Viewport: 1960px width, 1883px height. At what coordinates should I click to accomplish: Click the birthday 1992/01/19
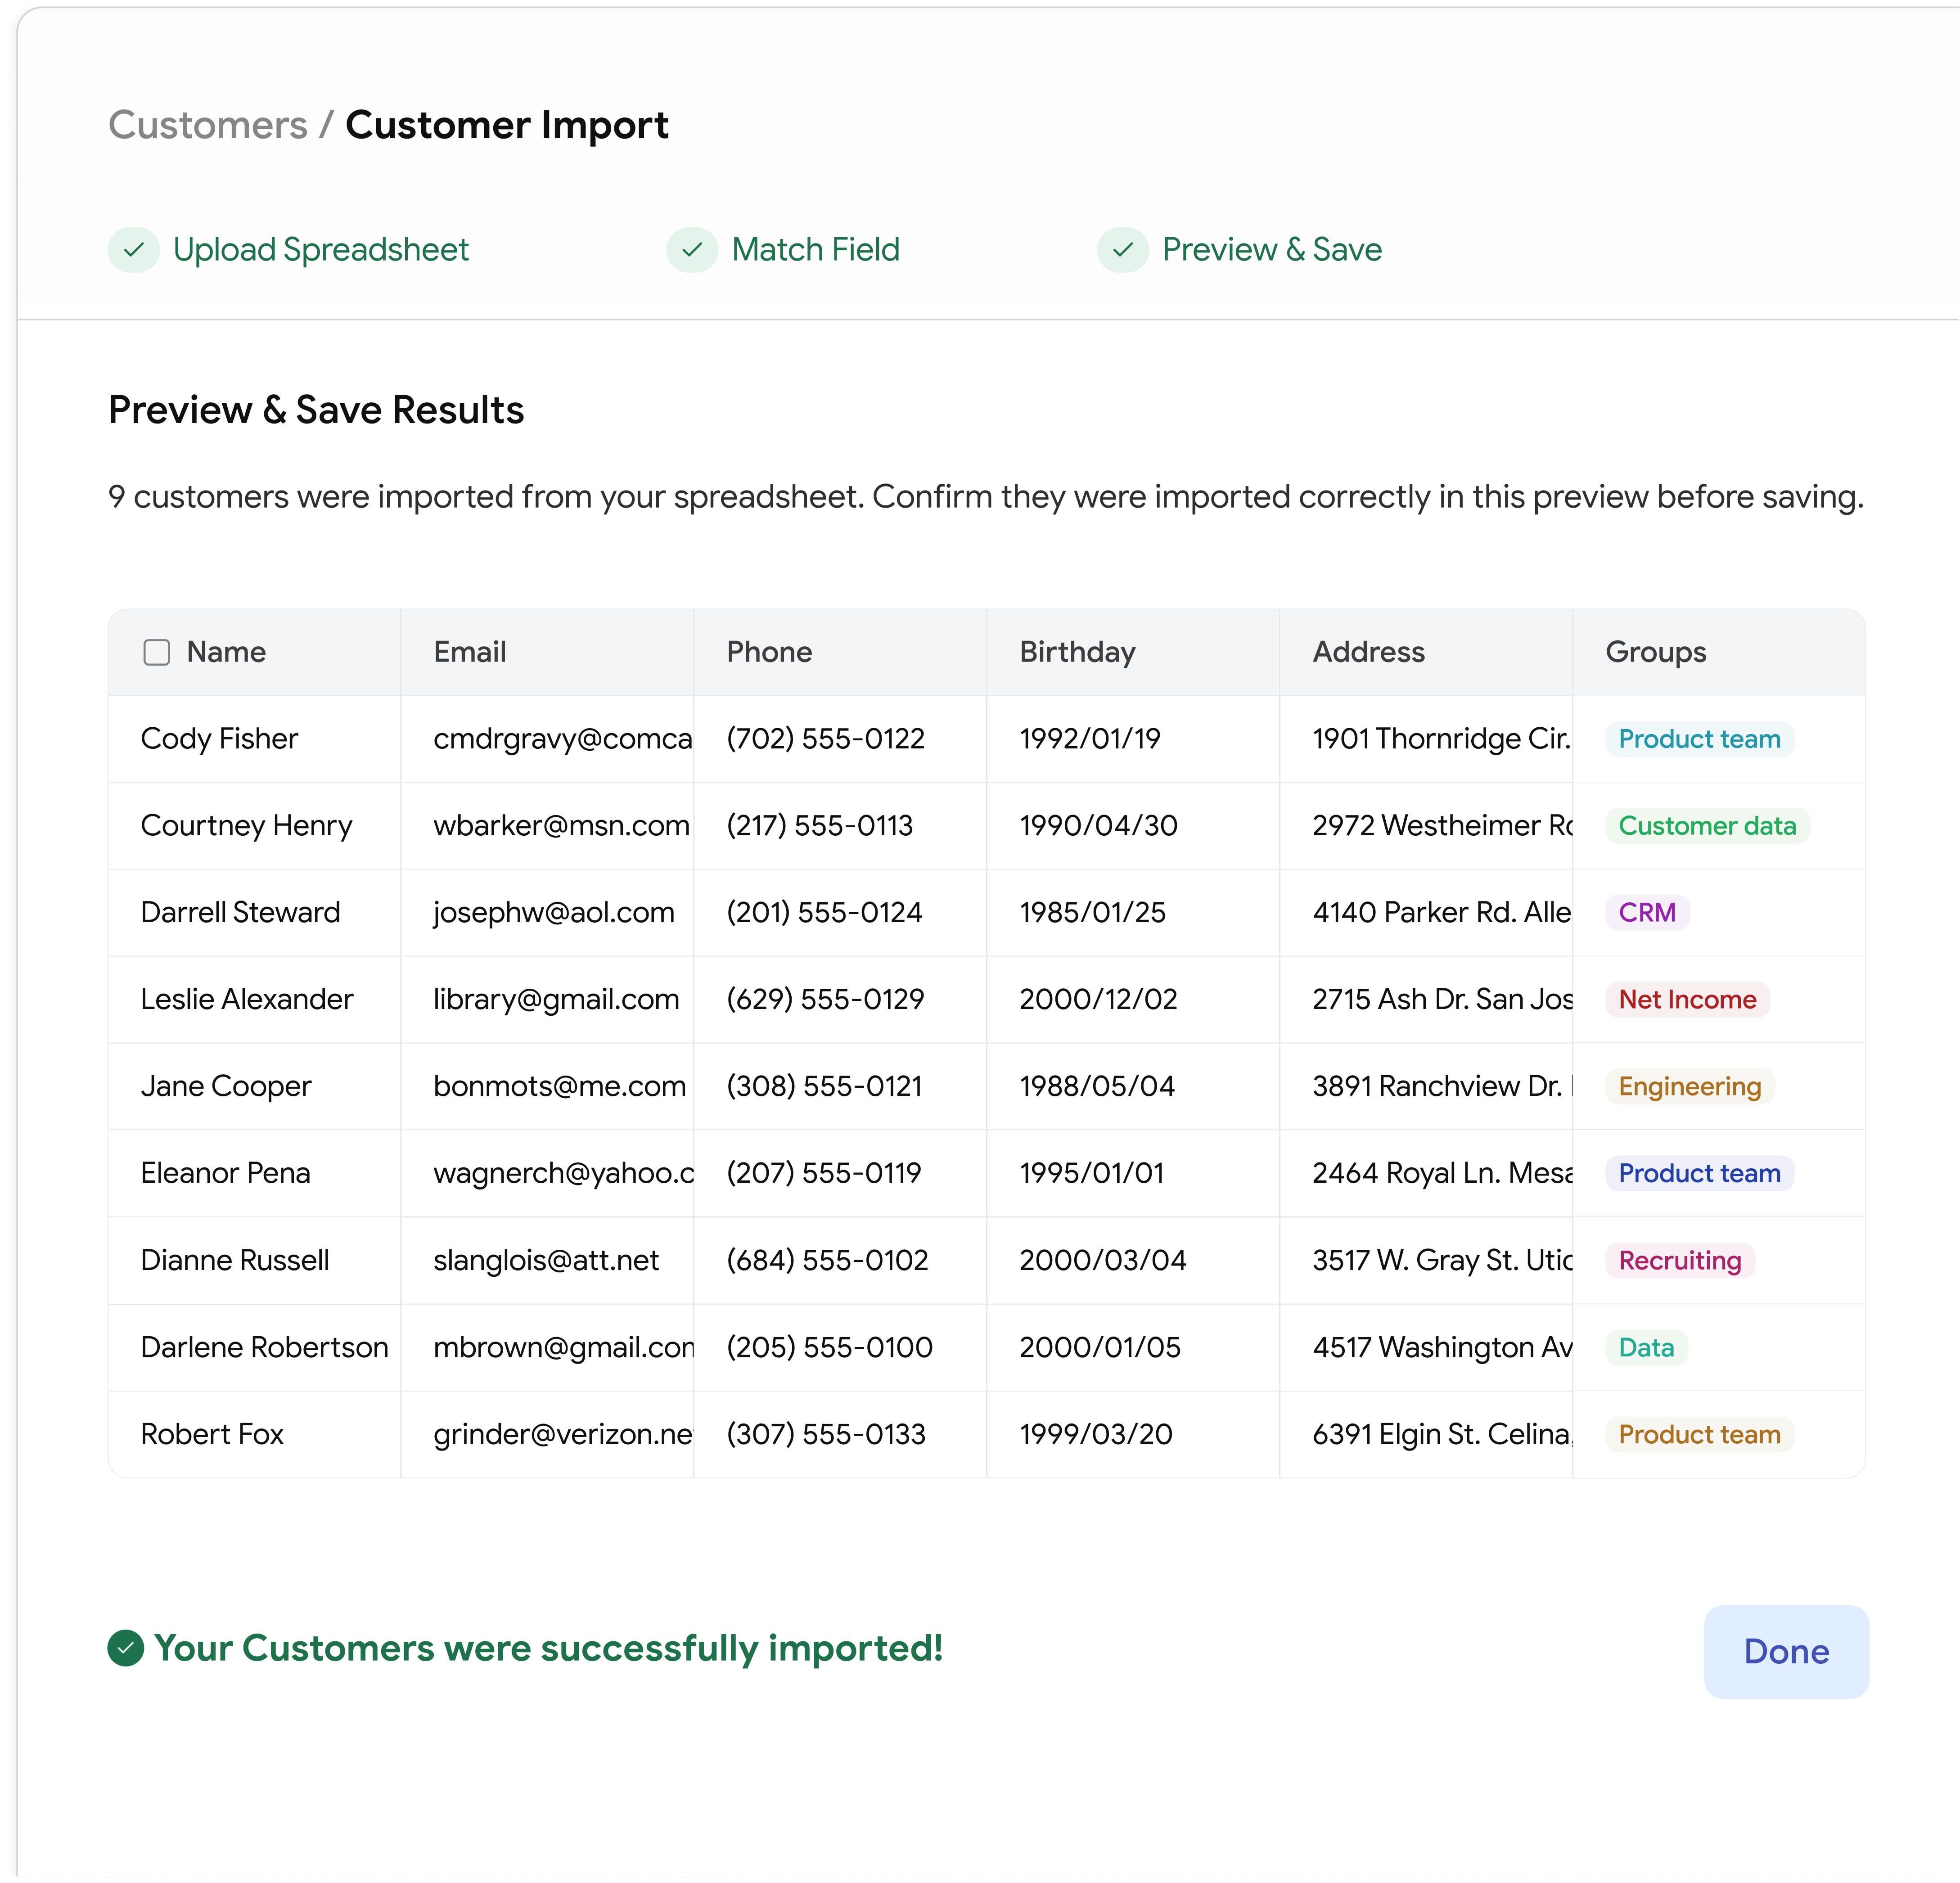1089,739
